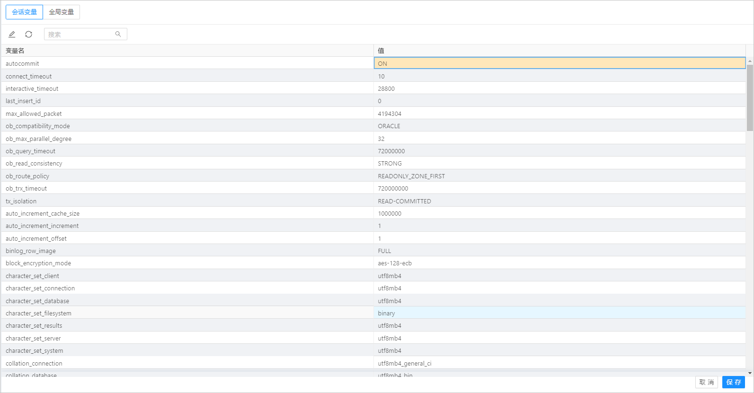Image resolution: width=754 pixels, height=393 pixels.
Task: Click scrollbar down arrow
Action: click(750, 373)
